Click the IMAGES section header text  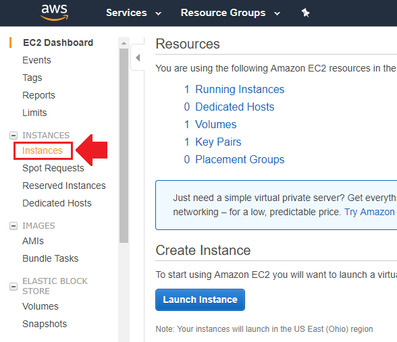point(38,225)
